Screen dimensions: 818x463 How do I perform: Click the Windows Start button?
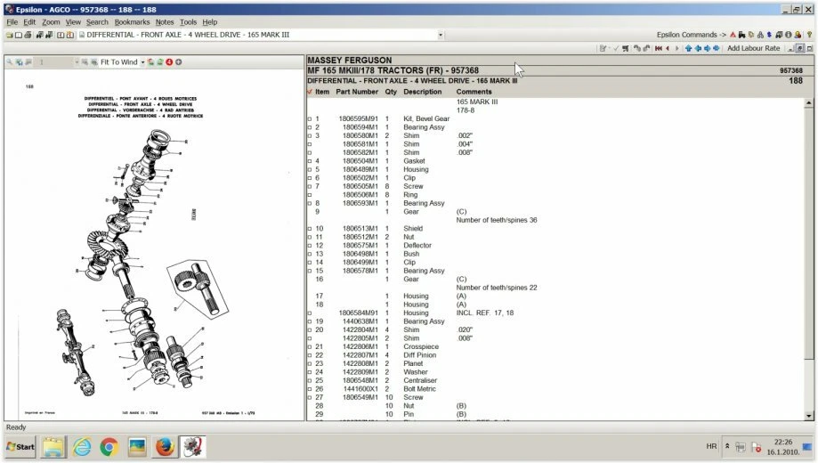point(20,447)
